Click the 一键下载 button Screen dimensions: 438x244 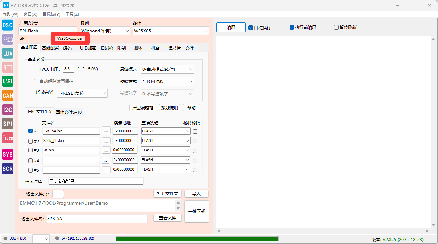click(x=197, y=212)
